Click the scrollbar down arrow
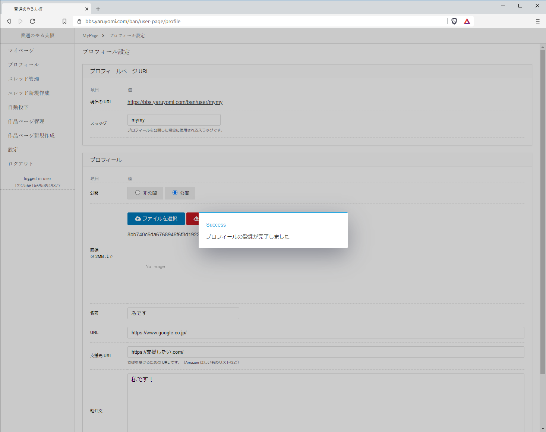Screen dimensions: 546x432 (543, 429)
